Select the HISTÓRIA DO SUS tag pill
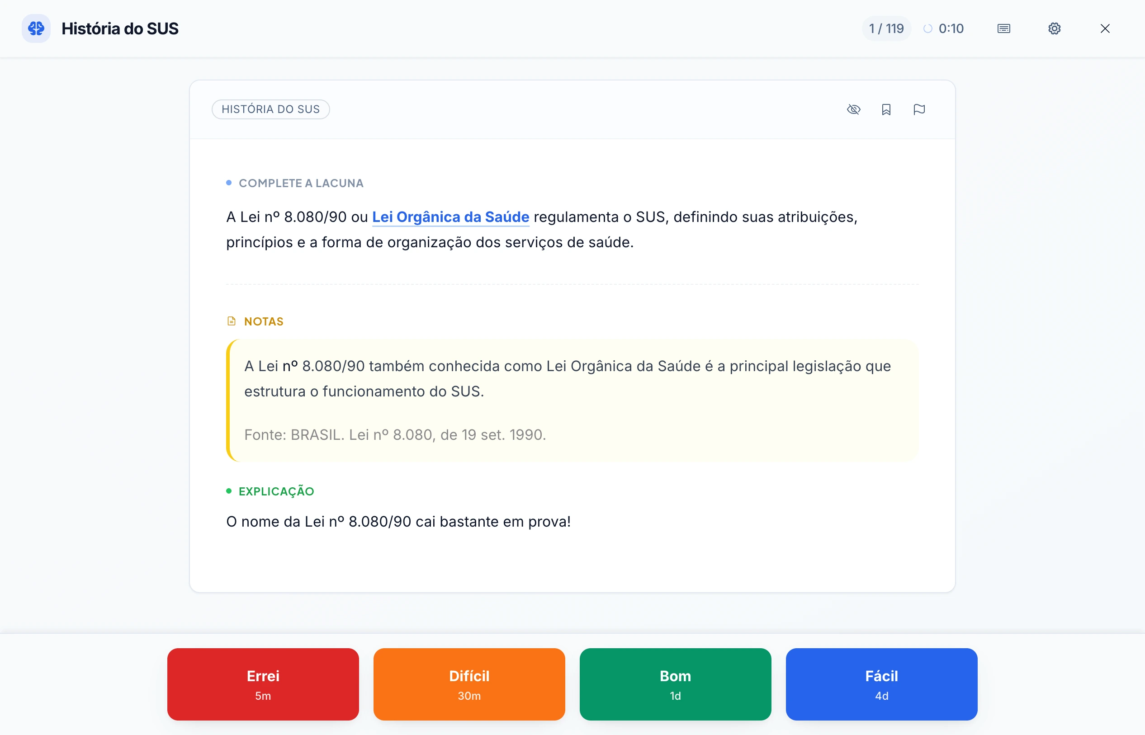The image size is (1145, 735). pyautogui.click(x=270, y=109)
